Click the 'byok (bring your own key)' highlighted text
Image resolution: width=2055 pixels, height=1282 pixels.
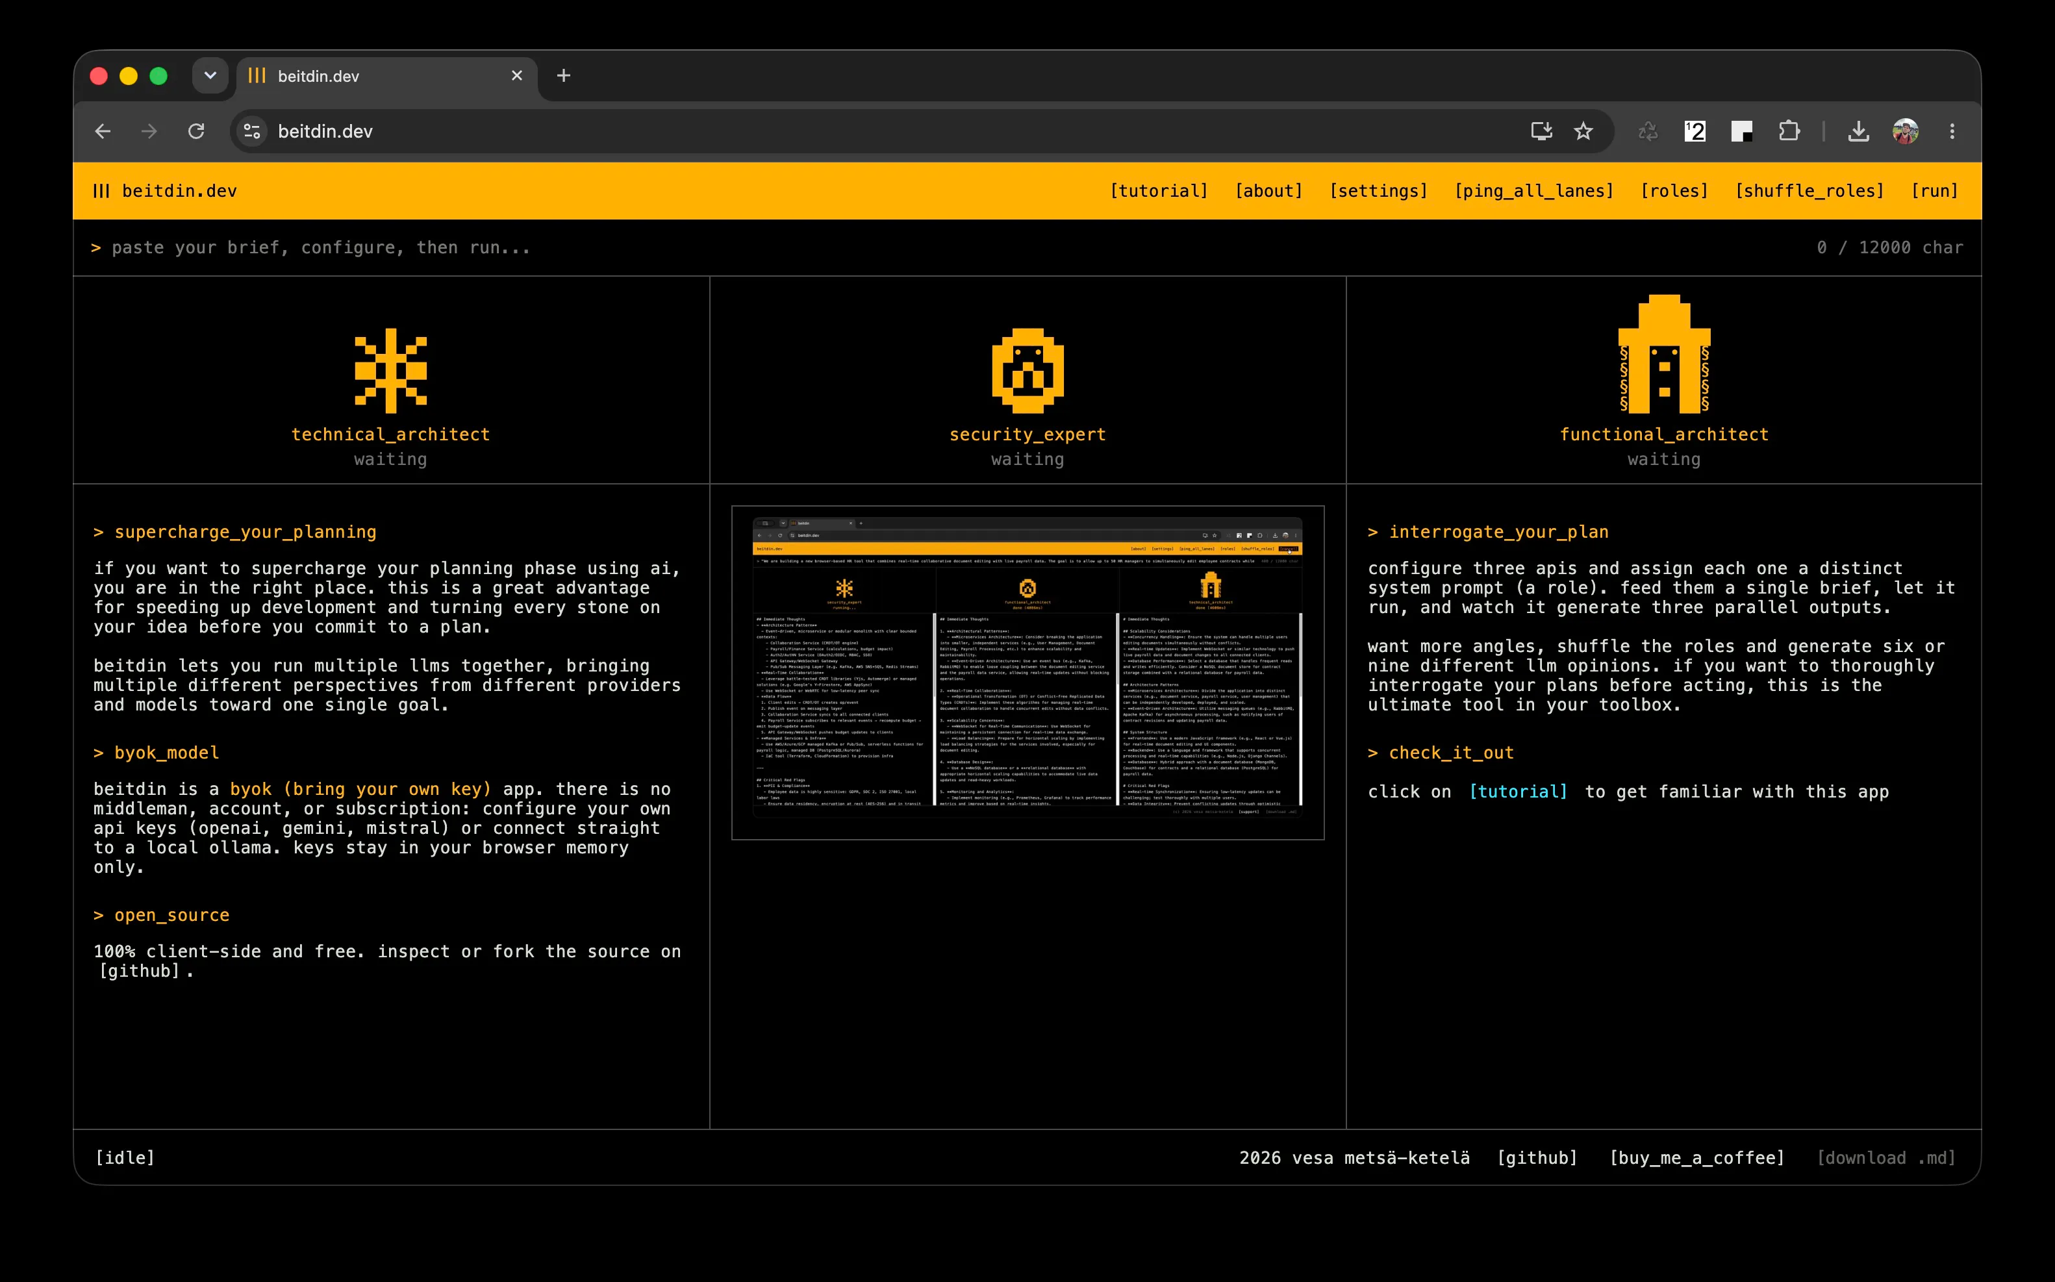pos(360,789)
